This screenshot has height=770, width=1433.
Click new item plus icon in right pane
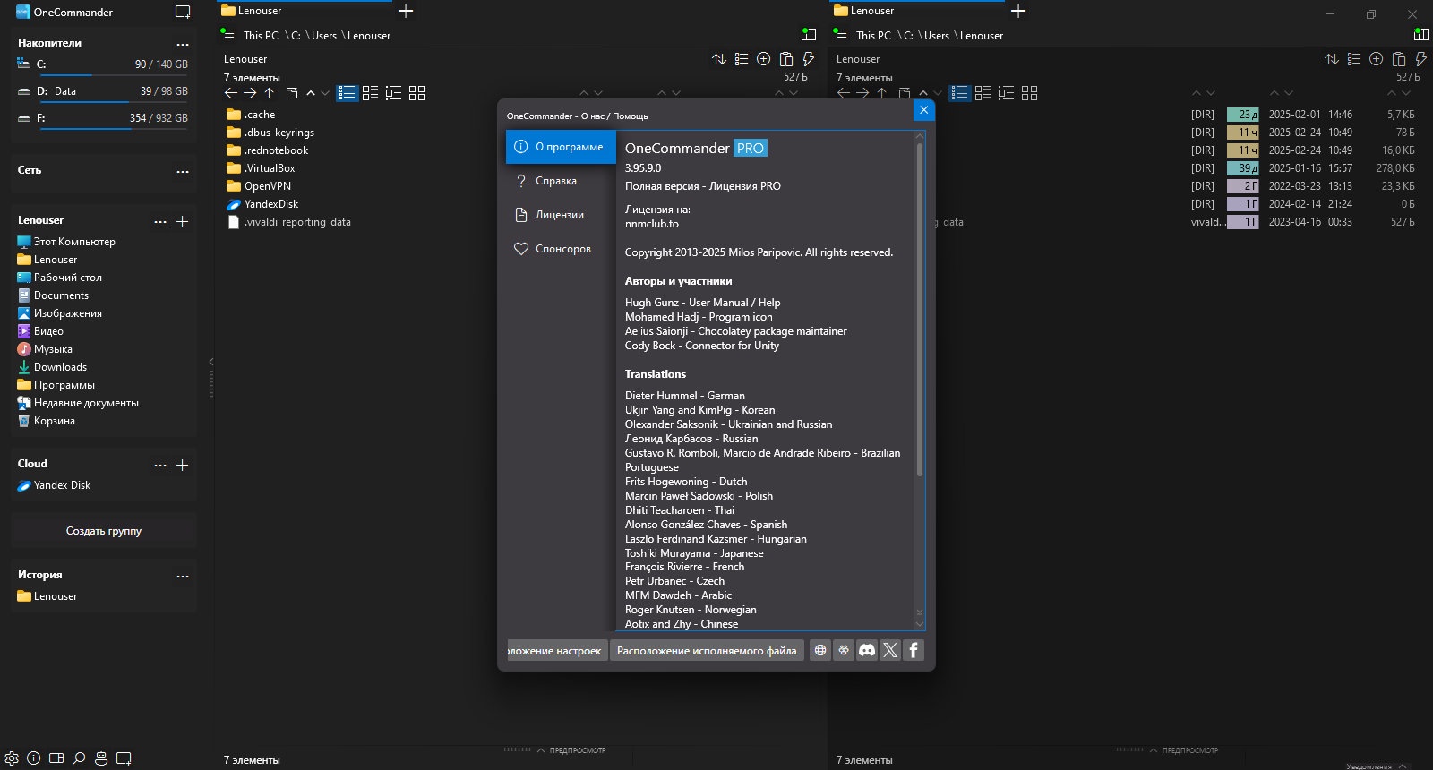1377,59
